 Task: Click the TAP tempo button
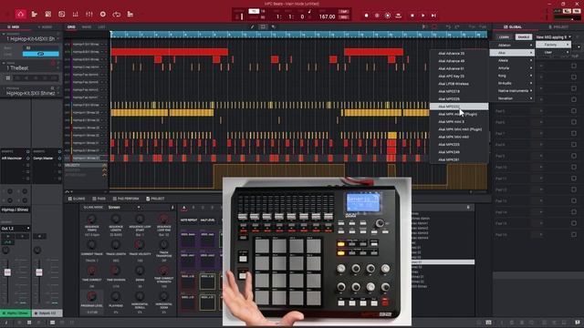tap(343, 12)
